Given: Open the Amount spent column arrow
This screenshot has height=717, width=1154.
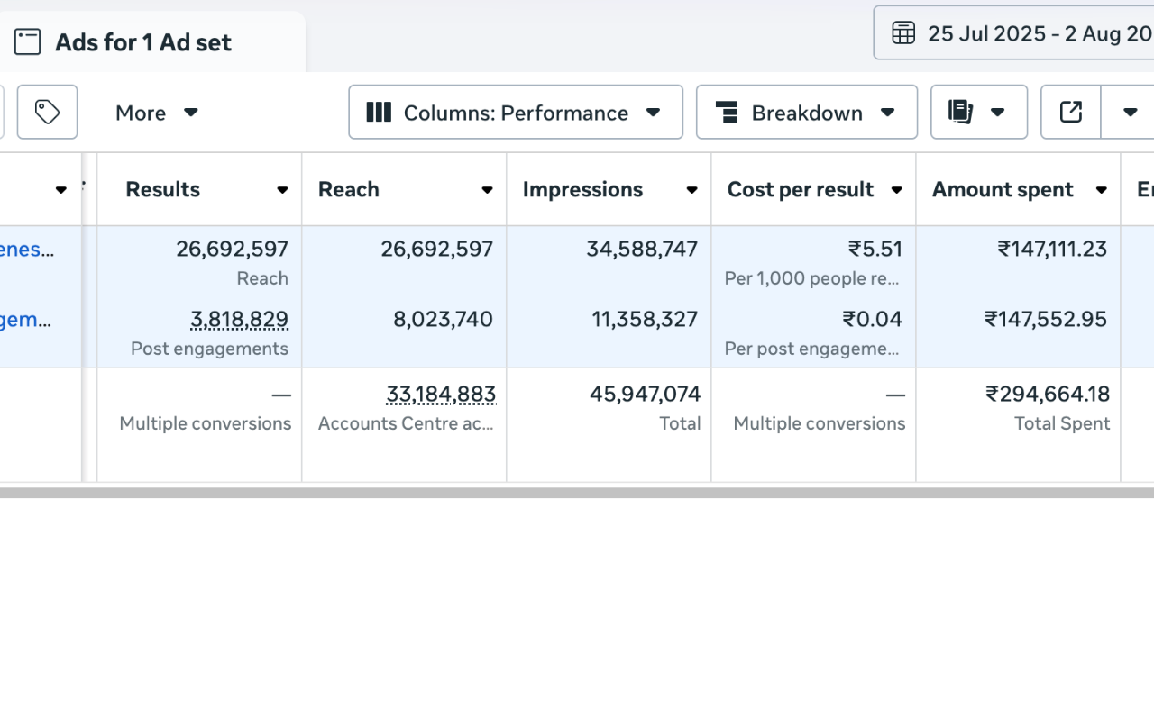Looking at the screenshot, I should tap(1101, 190).
